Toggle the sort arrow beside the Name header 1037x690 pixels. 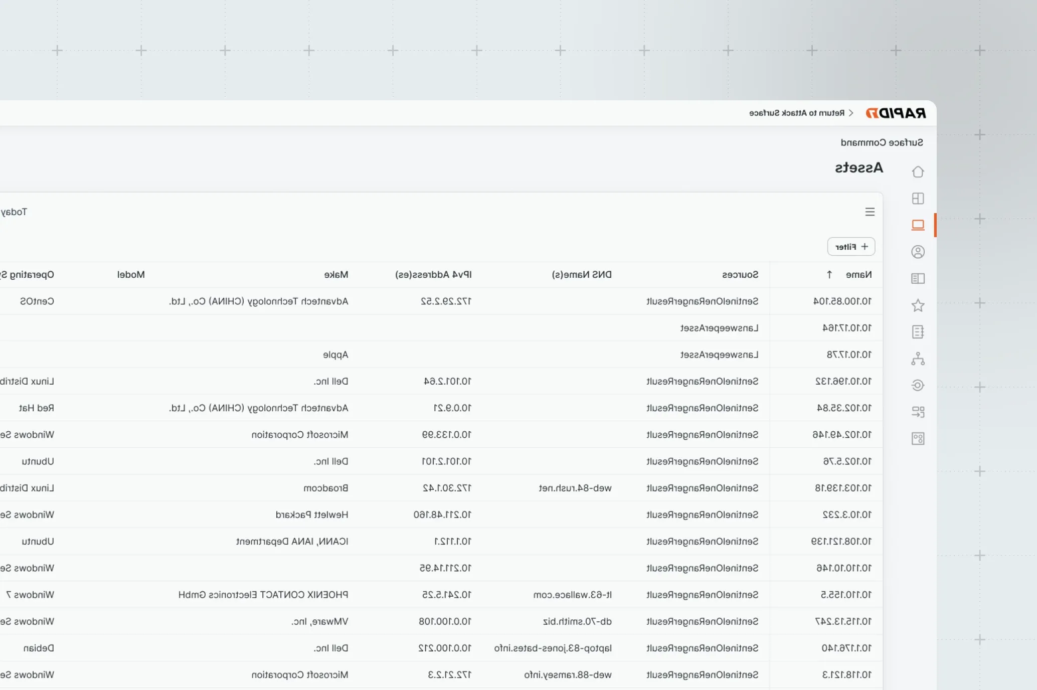[829, 274]
